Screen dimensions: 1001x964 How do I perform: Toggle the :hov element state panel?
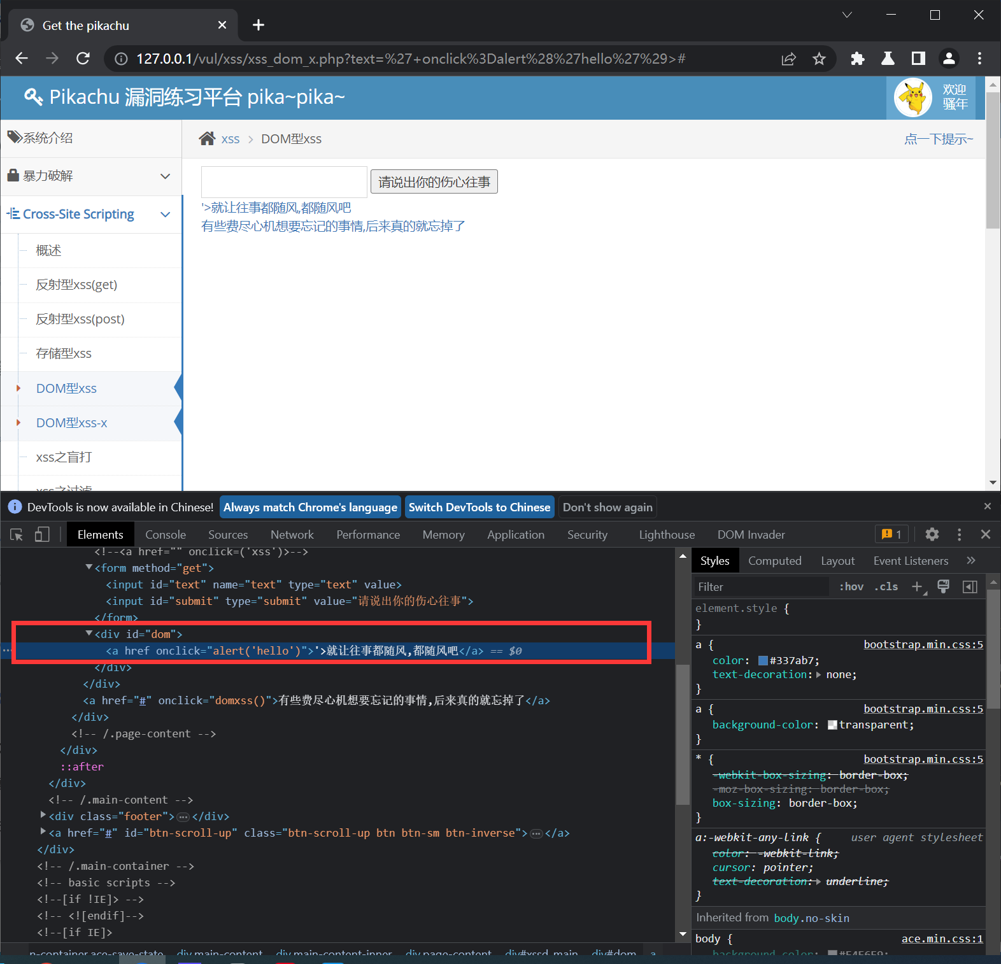coord(851,587)
